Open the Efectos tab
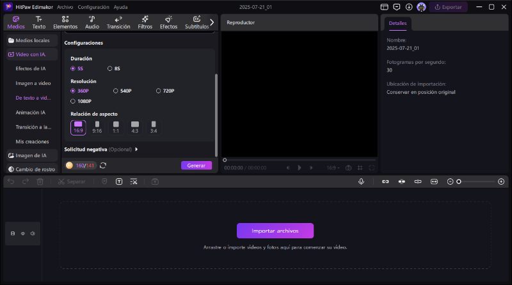This screenshot has width=512, height=285. pos(168,22)
